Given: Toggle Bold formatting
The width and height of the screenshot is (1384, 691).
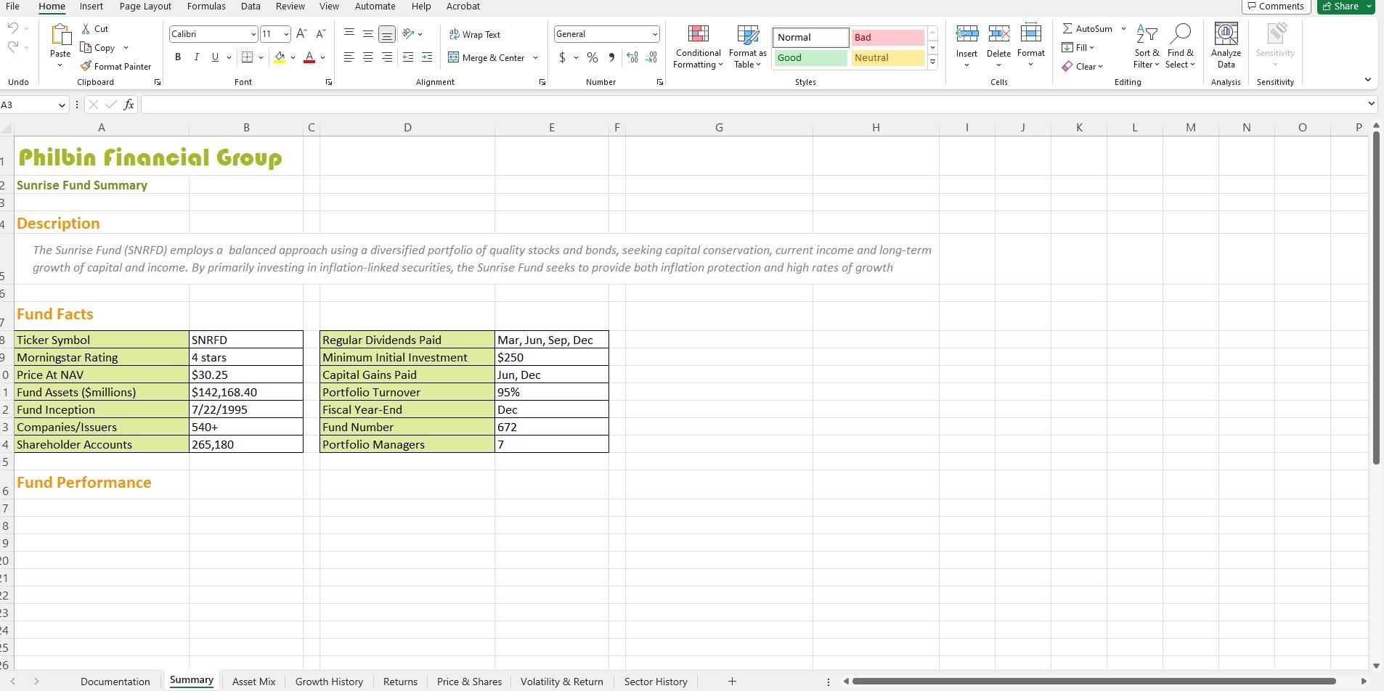Looking at the screenshot, I should click(x=178, y=57).
